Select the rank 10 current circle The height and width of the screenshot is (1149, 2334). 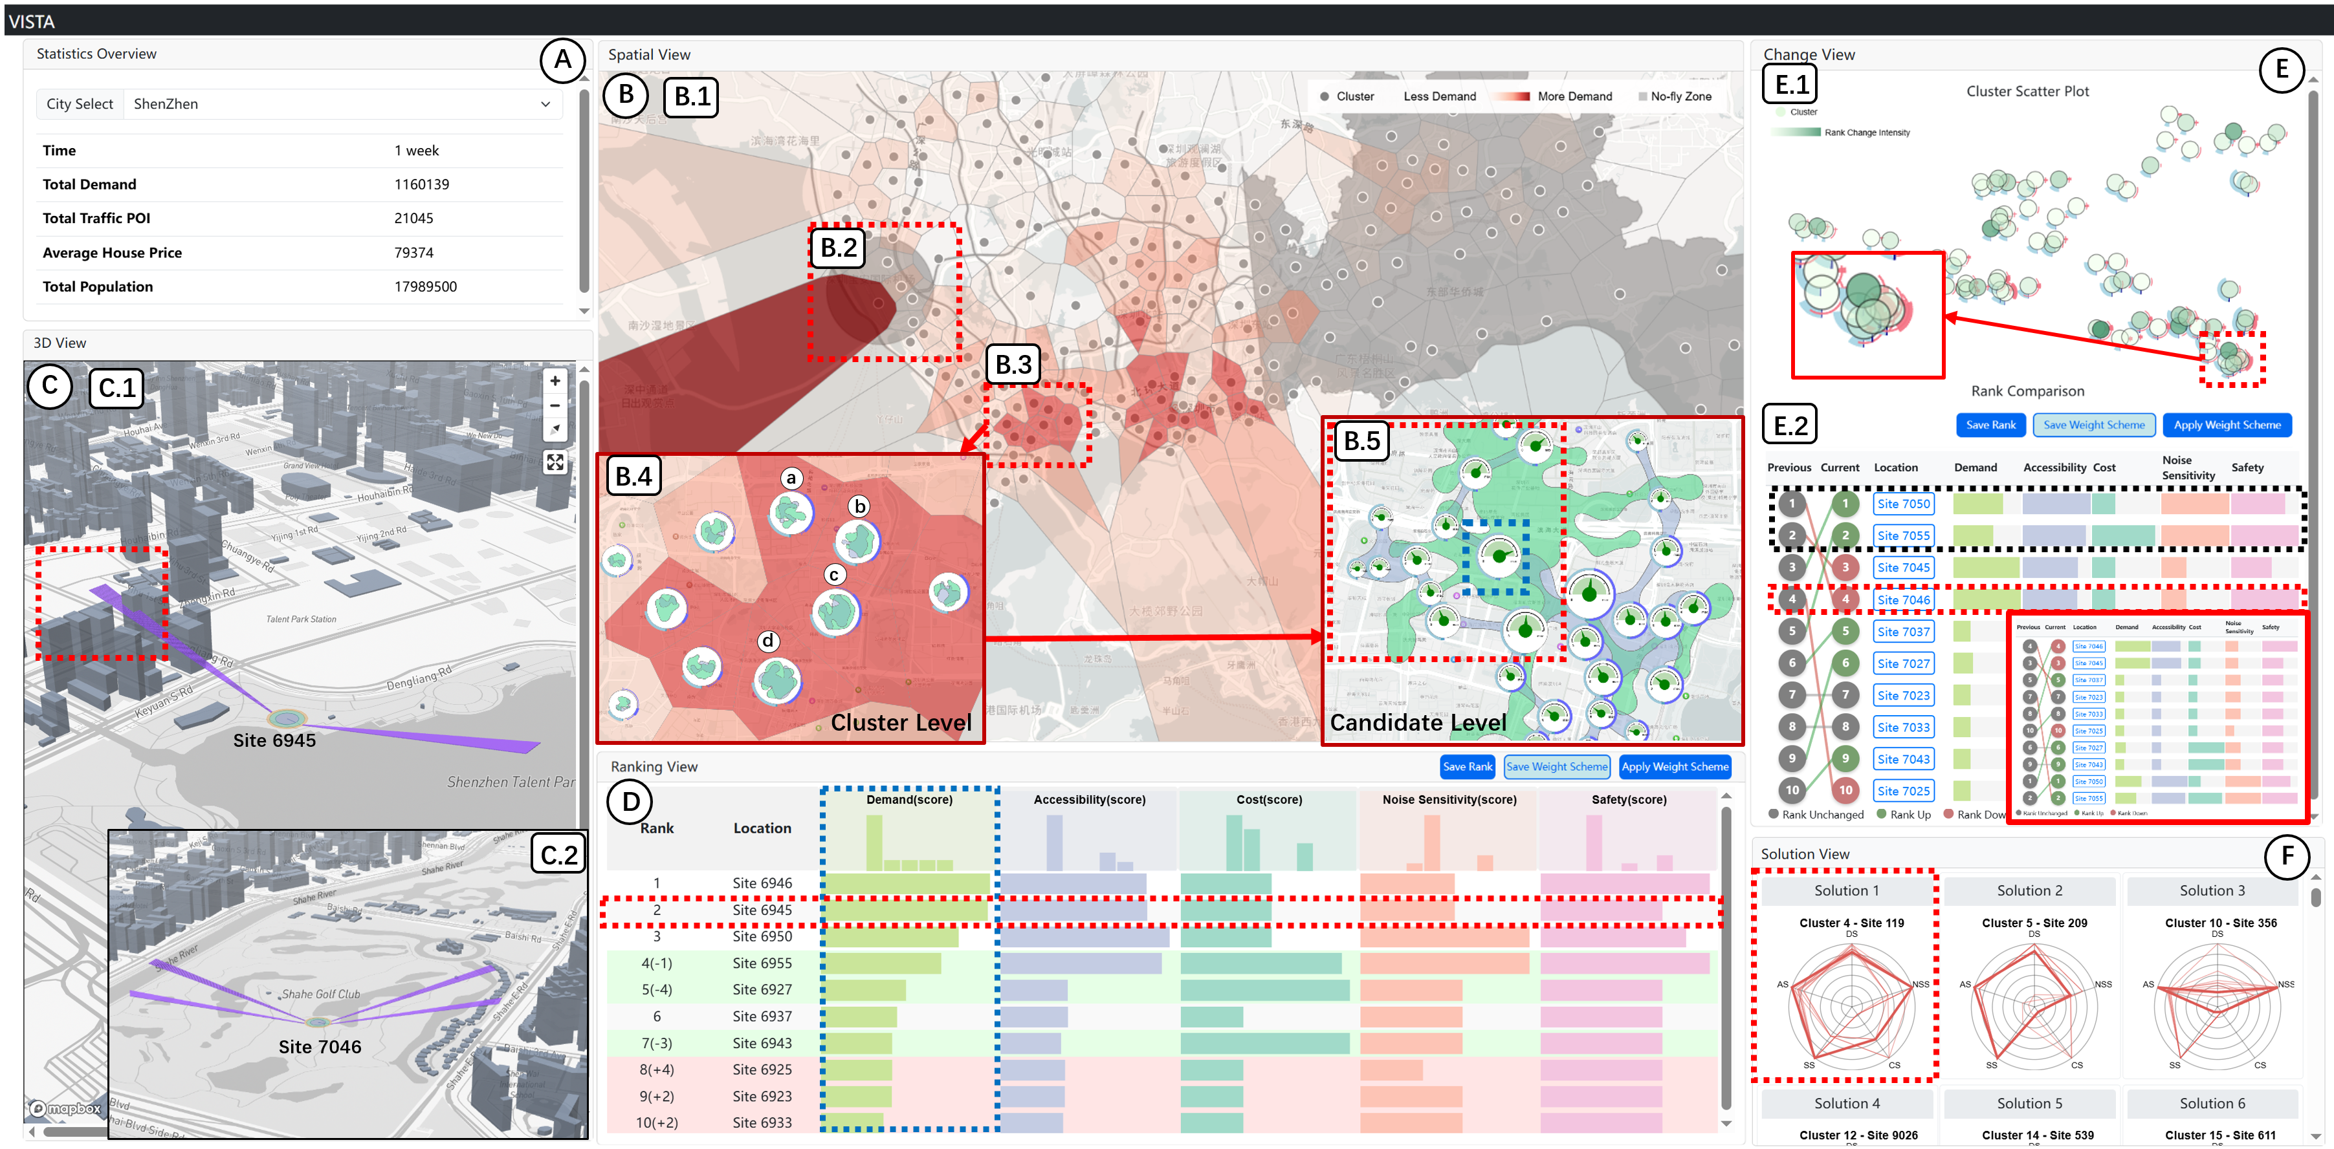(x=1845, y=789)
